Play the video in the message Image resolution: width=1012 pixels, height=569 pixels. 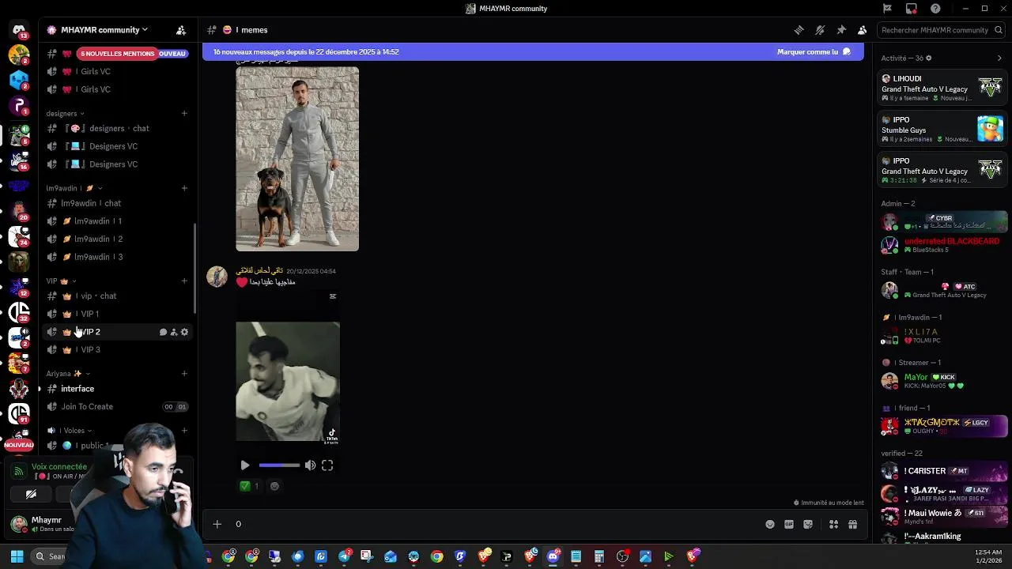tap(245, 465)
